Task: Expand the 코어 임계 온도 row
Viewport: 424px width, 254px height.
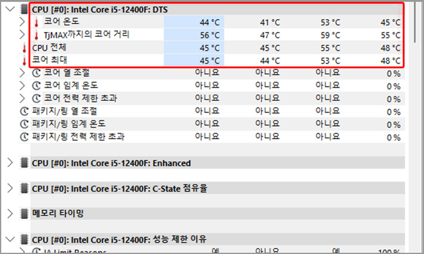Action: pos(22,85)
